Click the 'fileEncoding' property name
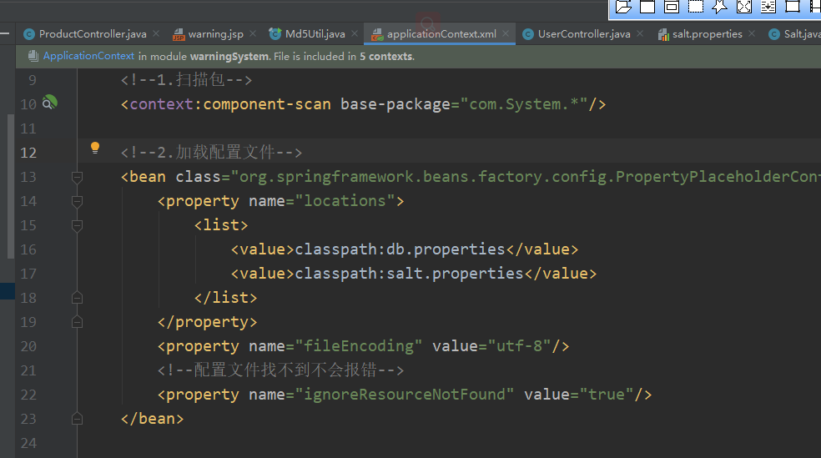821x458 pixels. point(359,346)
